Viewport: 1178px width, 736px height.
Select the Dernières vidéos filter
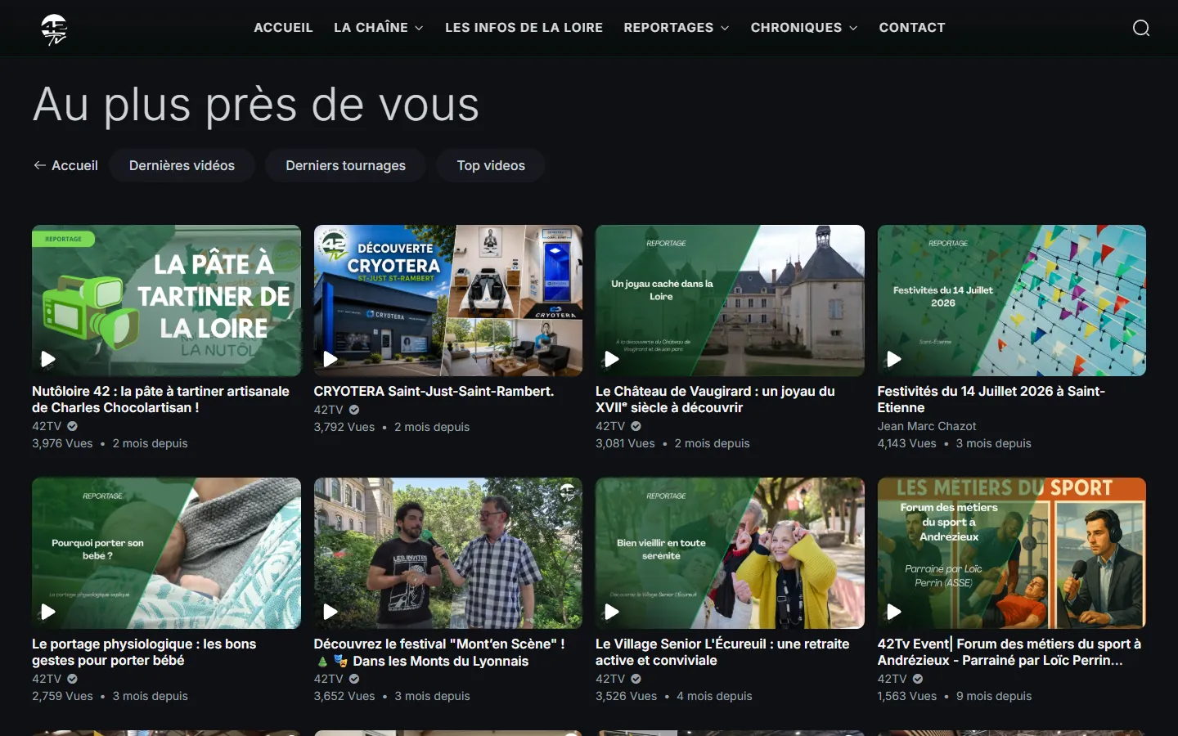point(182,165)
